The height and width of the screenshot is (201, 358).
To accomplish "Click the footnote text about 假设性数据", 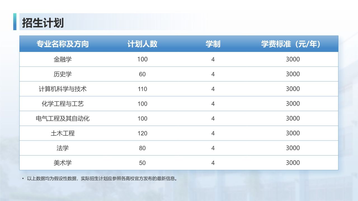I will click(102, 179).
